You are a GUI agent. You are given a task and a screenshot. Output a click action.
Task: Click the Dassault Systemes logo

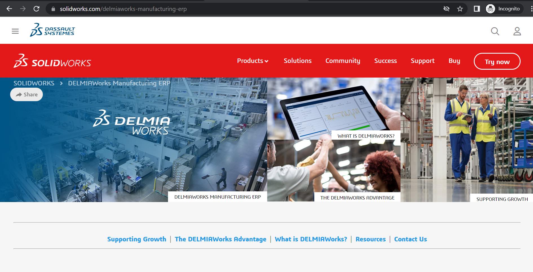[x=52, y=30]
